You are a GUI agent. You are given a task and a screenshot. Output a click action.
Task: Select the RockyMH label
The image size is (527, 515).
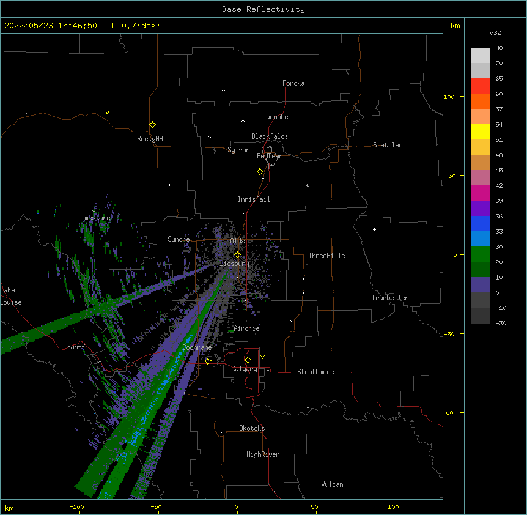(150, 139)
